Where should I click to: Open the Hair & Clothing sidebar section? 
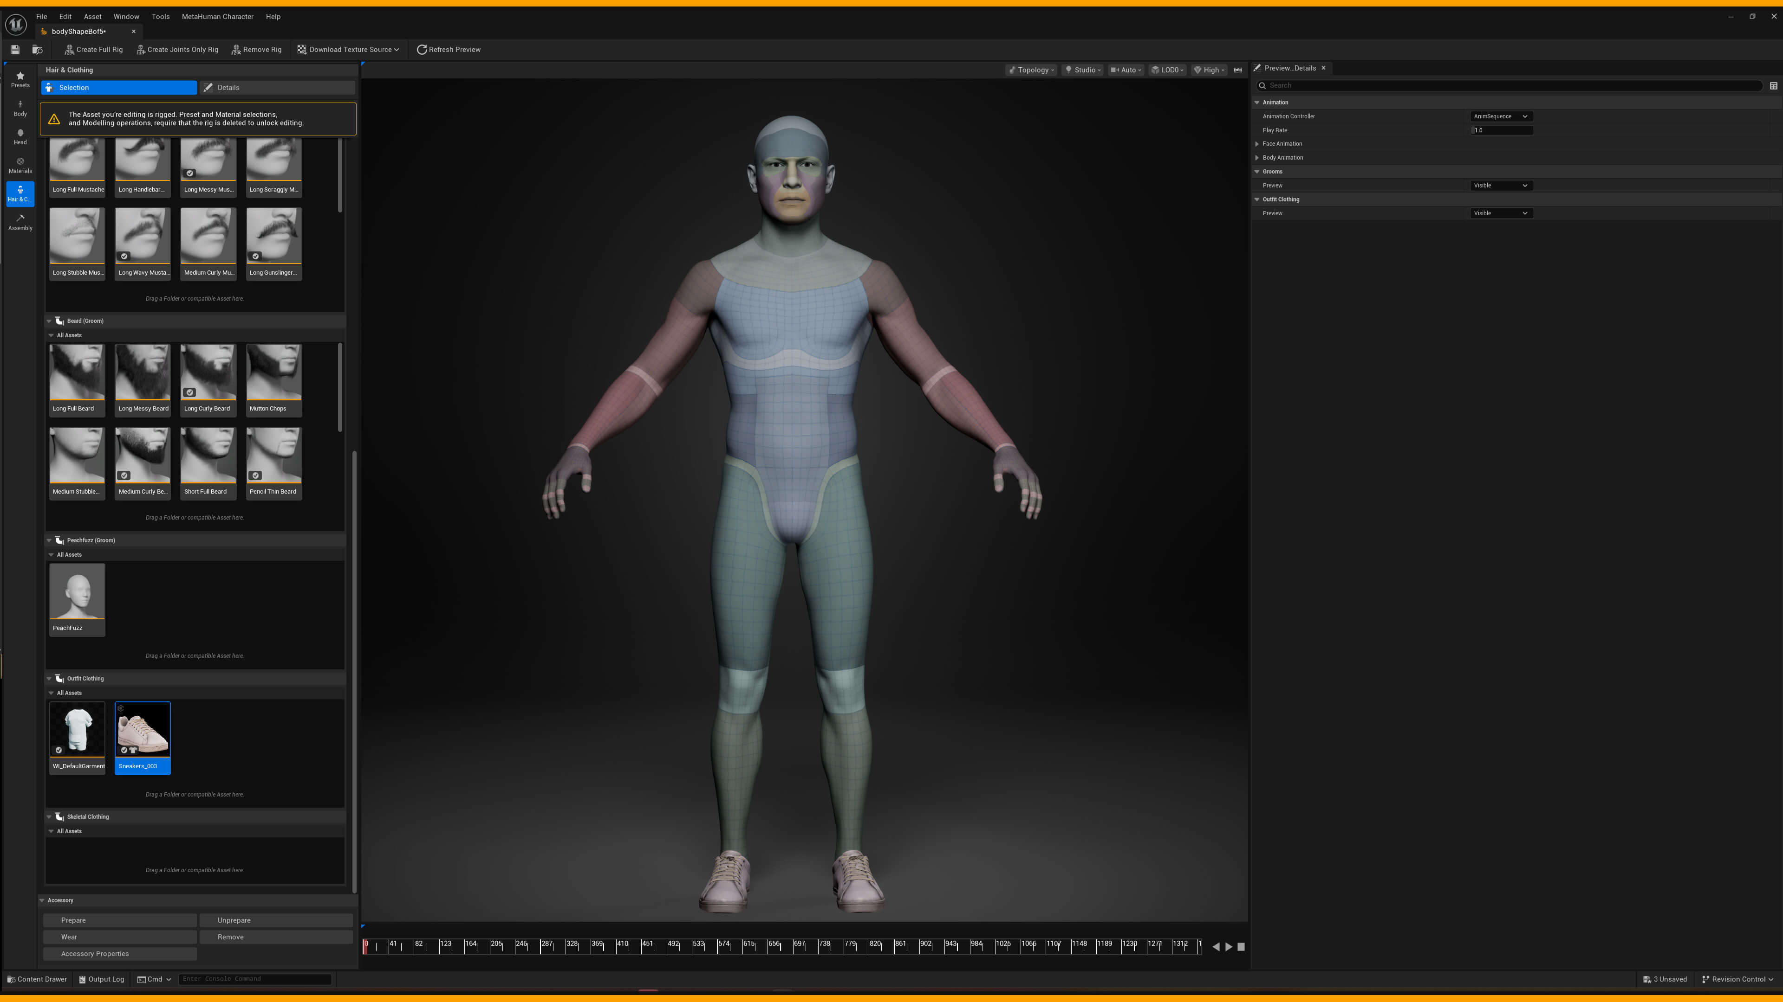(20, 193)
